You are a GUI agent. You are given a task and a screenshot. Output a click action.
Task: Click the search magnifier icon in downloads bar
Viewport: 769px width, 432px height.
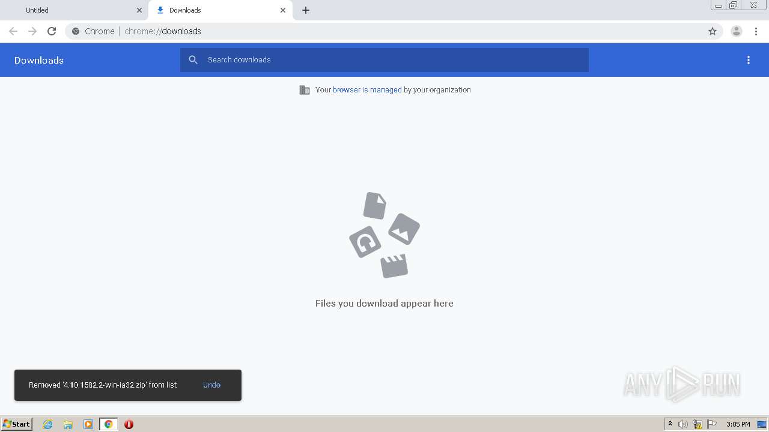(x=193, y=60)
